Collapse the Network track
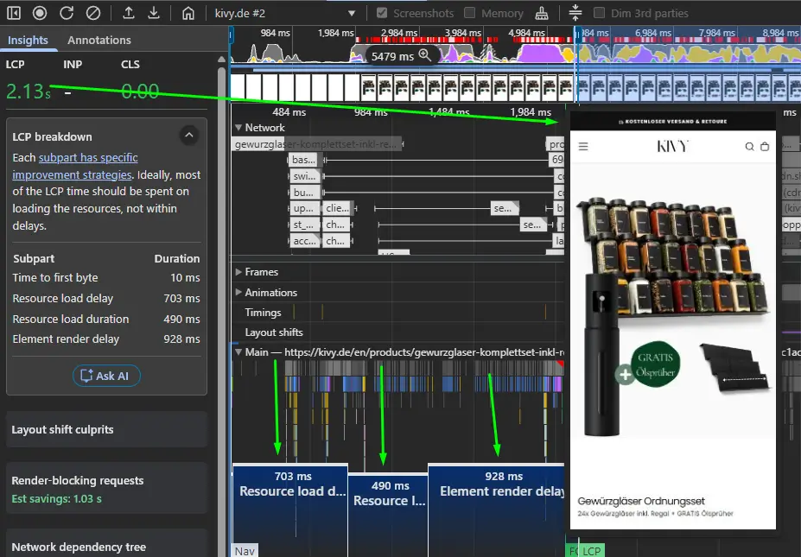The width and height of the screenshot is (801, 557). point(238,127)
